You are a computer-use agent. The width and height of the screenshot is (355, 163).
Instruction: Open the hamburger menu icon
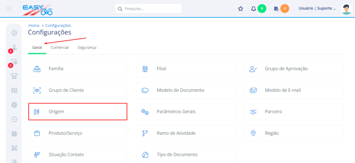point(9,9)
